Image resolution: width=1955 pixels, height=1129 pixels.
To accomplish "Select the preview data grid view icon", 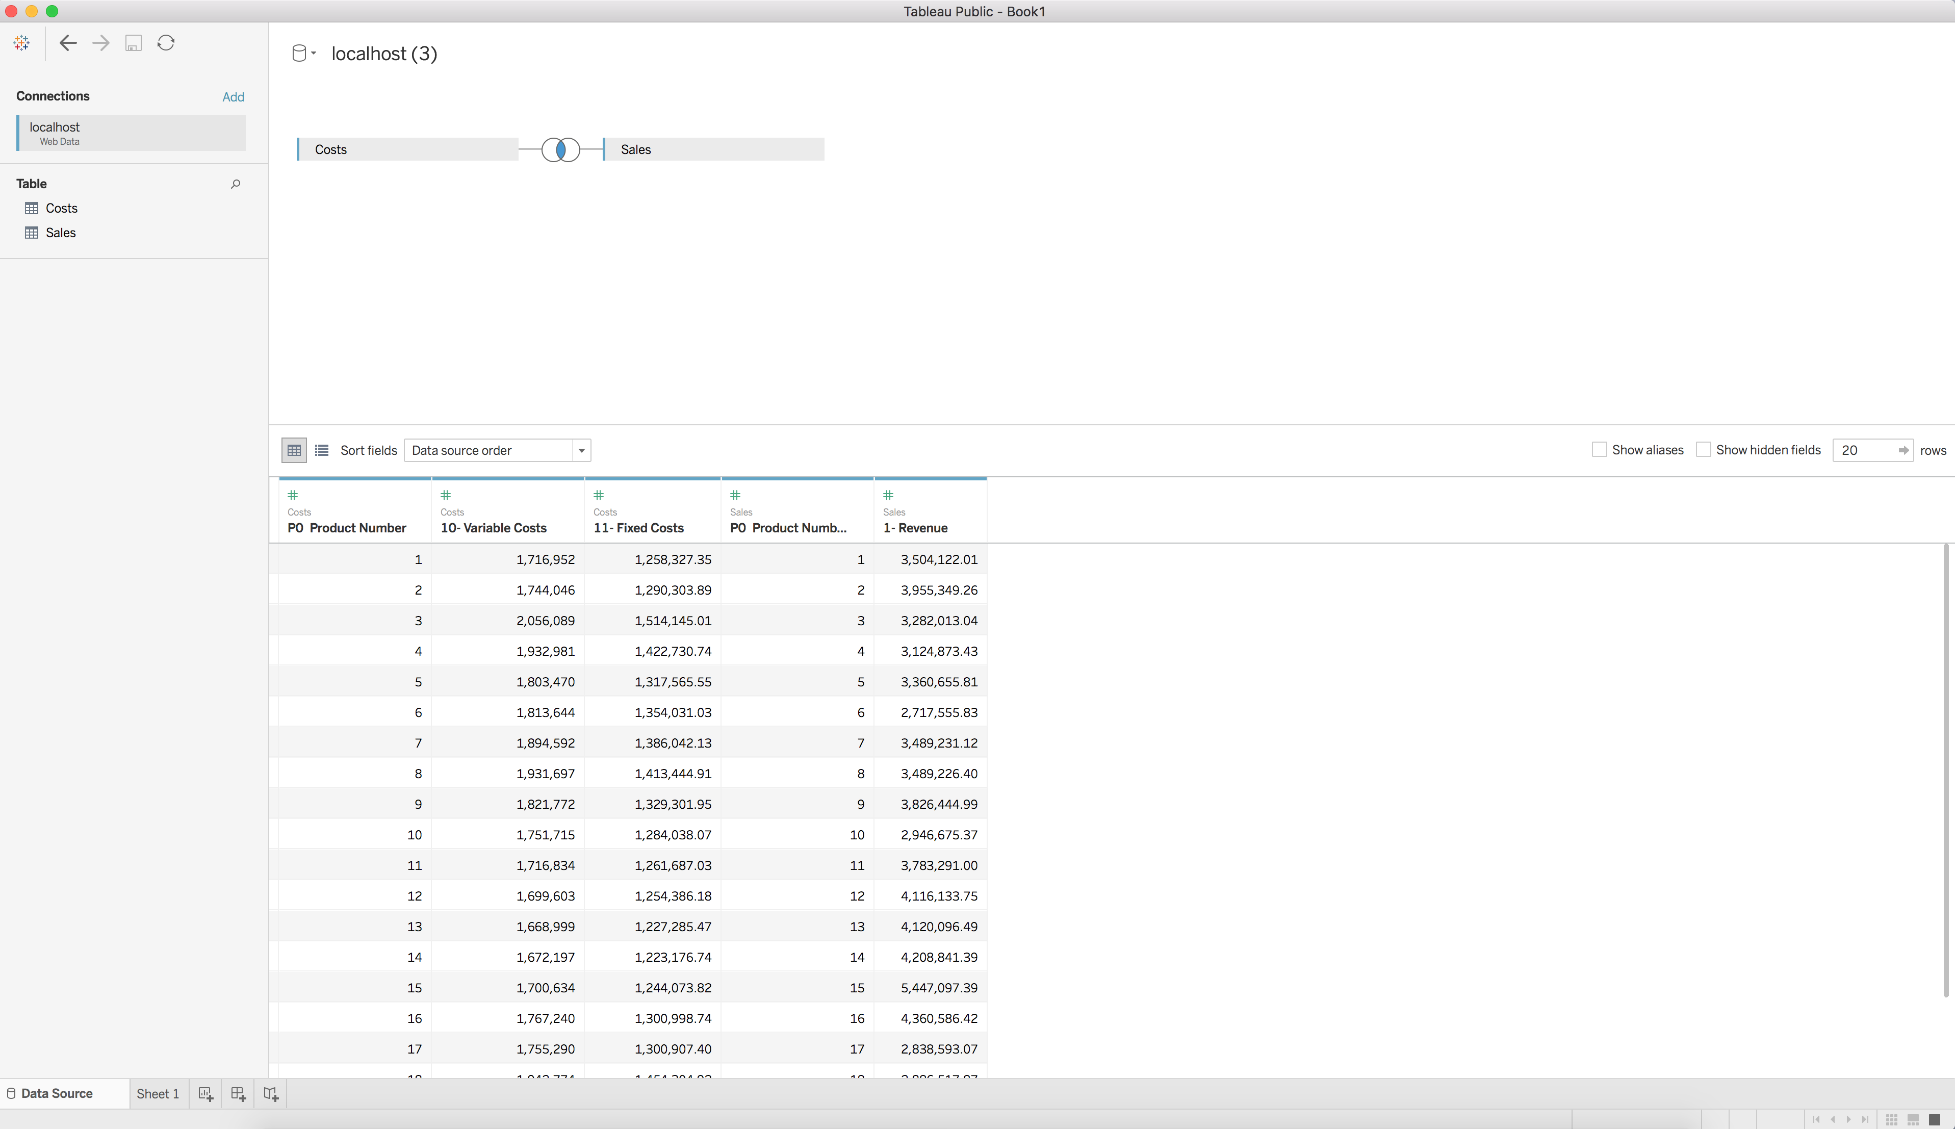I will pos(294,450).
